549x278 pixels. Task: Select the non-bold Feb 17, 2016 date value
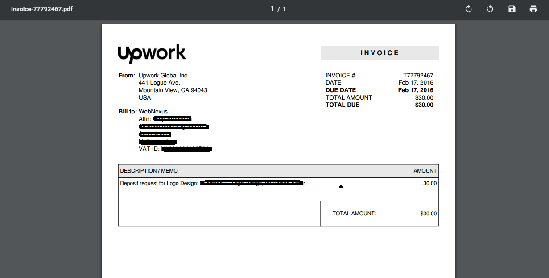pos(416,83)
